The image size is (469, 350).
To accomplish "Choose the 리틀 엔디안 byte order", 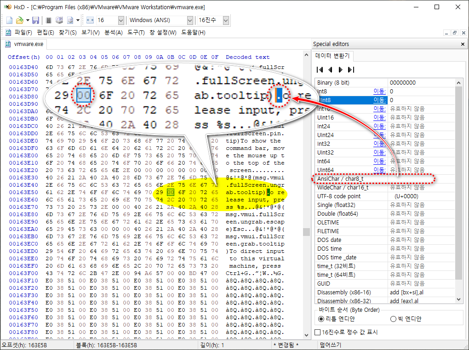I will pyautogui.click(x=336, y=319).
